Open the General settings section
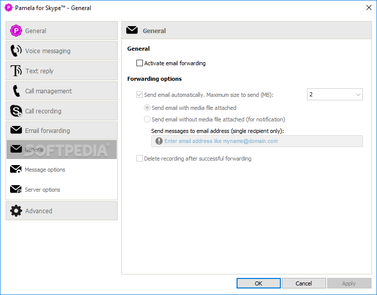377x295 pixels. point(61,31)
